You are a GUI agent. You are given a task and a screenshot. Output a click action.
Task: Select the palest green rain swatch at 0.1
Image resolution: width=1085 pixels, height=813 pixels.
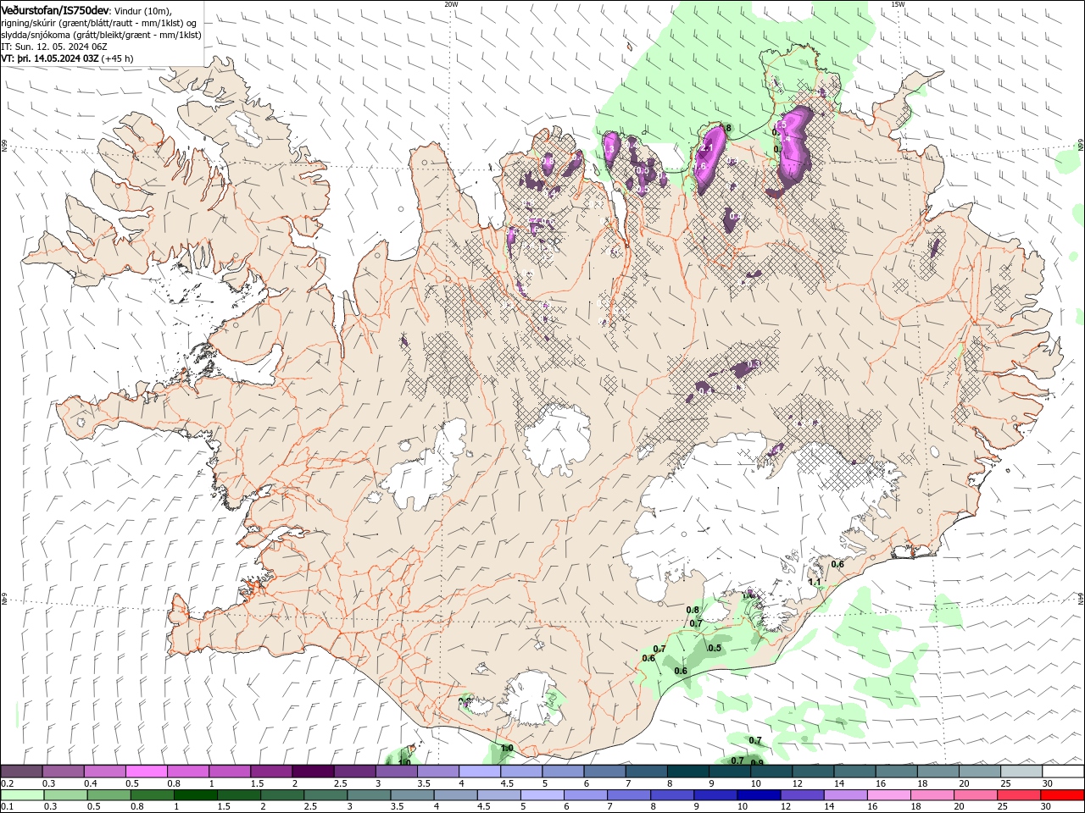(22, 795)
